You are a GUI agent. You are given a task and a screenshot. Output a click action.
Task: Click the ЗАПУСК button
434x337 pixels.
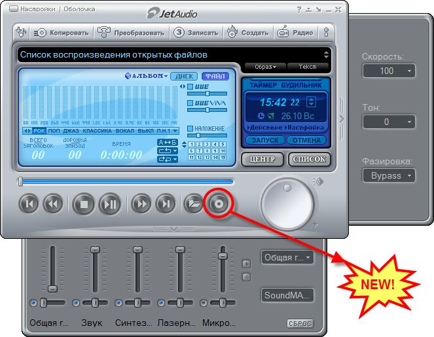pyautogui.click(x=265, y=140)
